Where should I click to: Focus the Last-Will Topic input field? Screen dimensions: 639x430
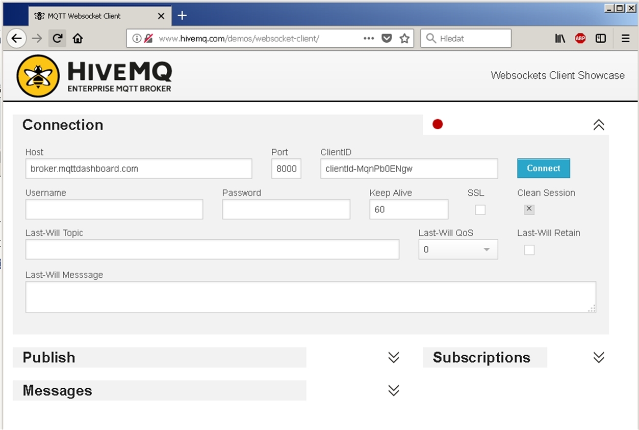pos(212,249)
